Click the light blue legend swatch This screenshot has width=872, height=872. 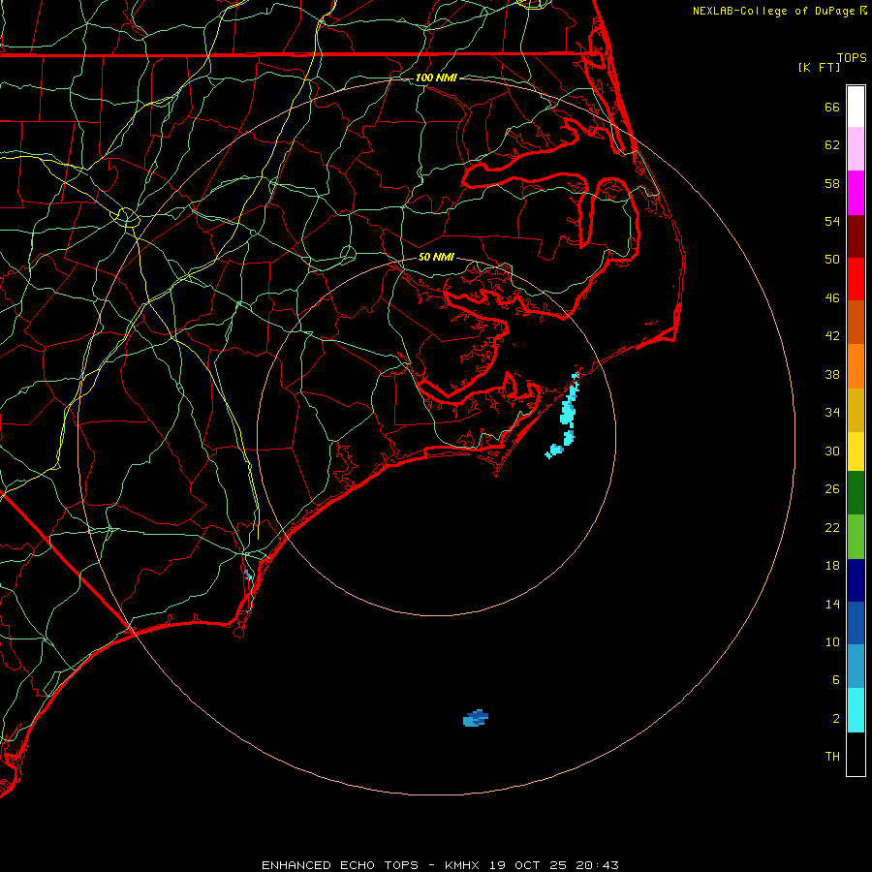856,667
